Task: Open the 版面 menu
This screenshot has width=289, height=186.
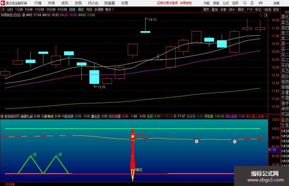Action: [216, 3]
